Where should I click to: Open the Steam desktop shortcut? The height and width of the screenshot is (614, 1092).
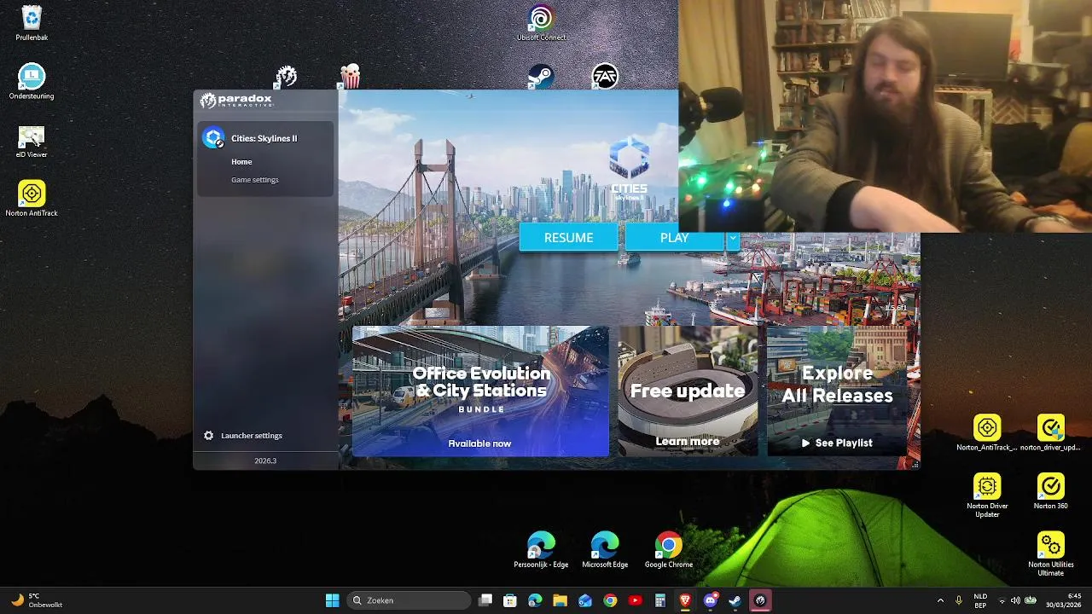pyautogui.click(x=539, y=77)
